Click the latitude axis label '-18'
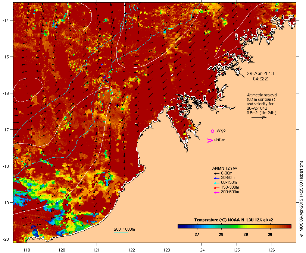Viewport: 306px width, 253px height. coord(5,166)
